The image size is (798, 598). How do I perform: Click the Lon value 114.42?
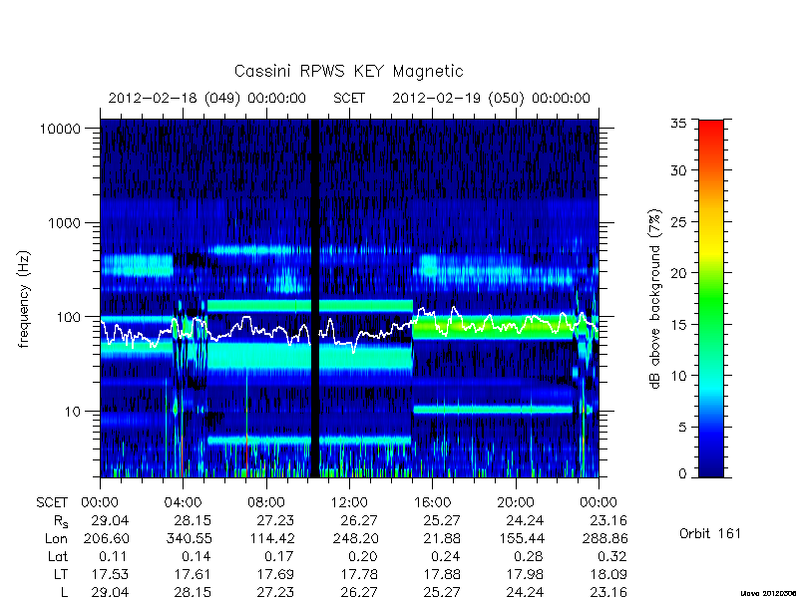coord(271,539)
